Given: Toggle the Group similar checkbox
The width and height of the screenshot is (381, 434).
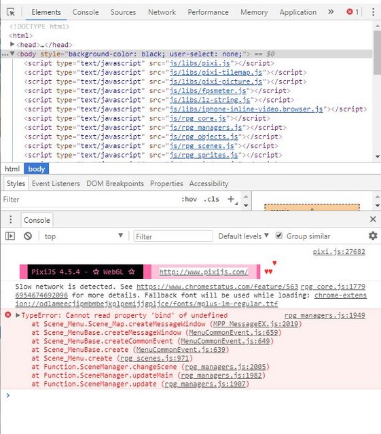Looking at the screenshot, I should 279,236.
